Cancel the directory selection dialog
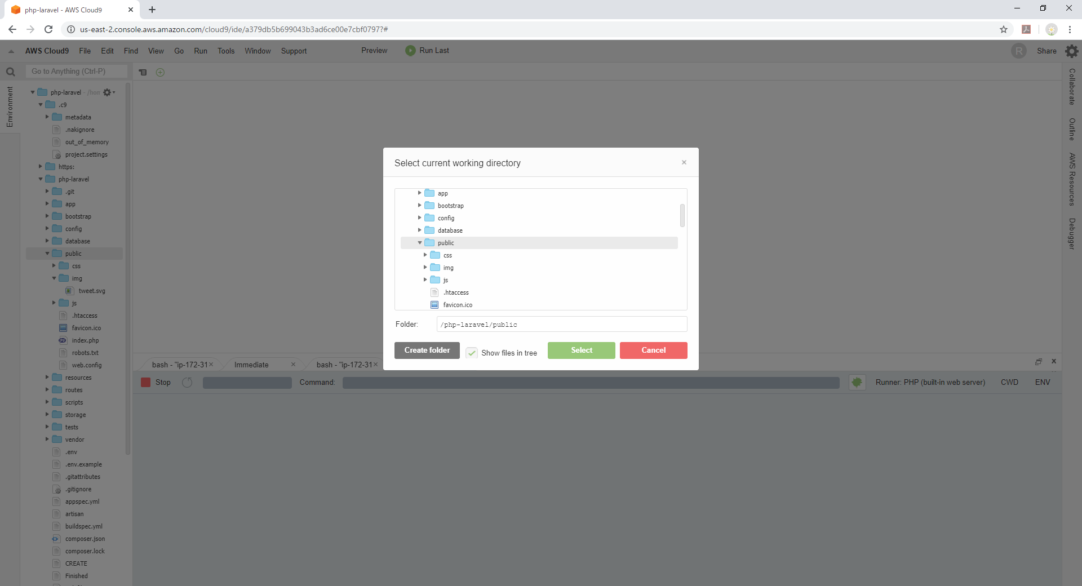The width and height of the screenshot is (1082, 586). 653,350
